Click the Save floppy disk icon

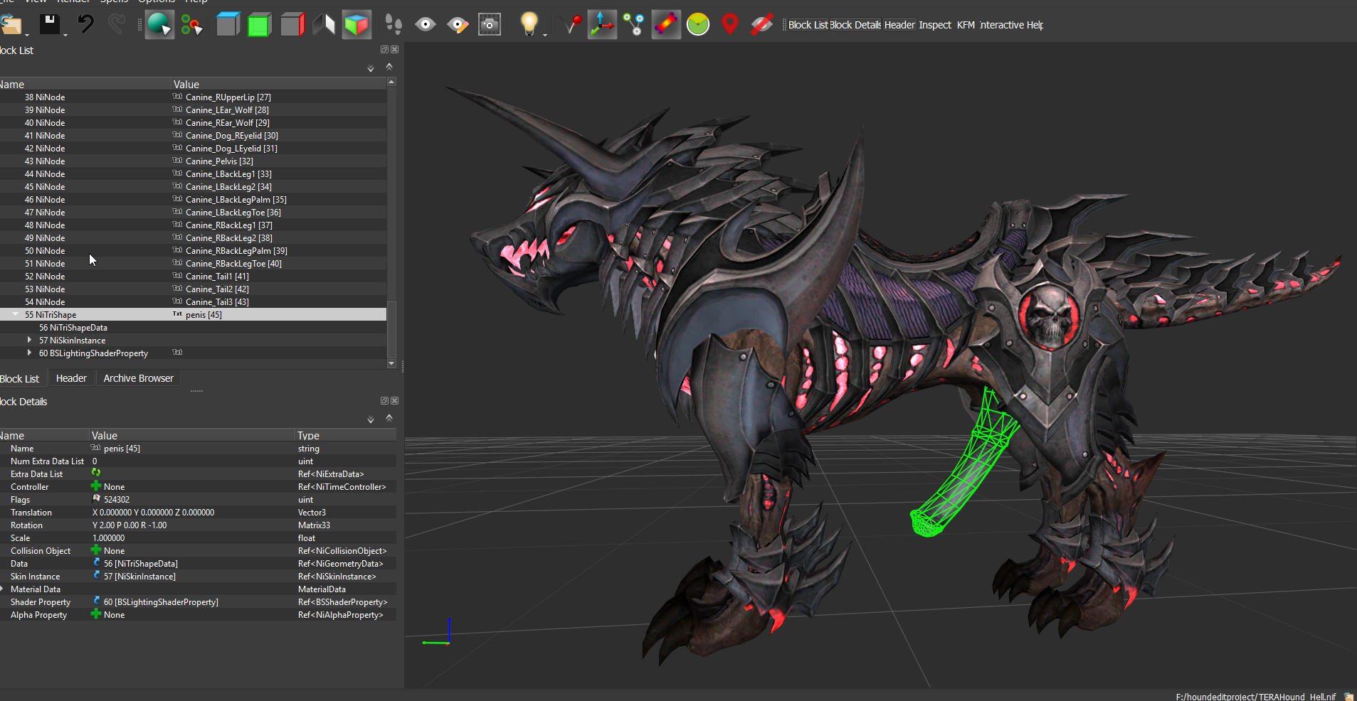click(x=49, y=24)
